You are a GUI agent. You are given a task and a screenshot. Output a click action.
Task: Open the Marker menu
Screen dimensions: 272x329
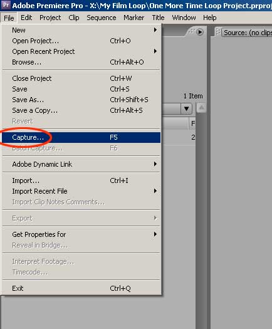tap(134, 18)
